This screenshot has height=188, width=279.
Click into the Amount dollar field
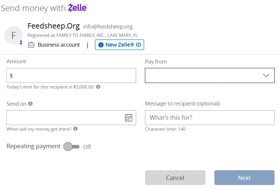pos(71,75)
